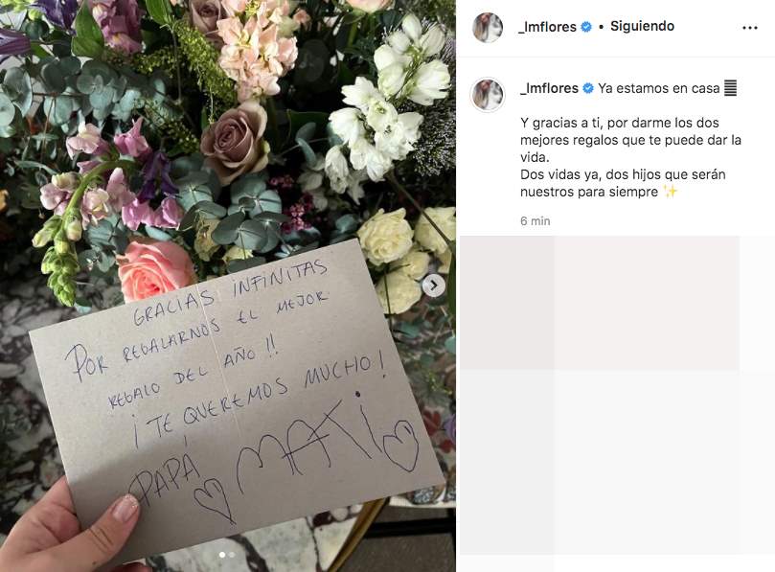Click the verified badge in the caption
This screenshot has width=775, height=572.
coord(588,88)
